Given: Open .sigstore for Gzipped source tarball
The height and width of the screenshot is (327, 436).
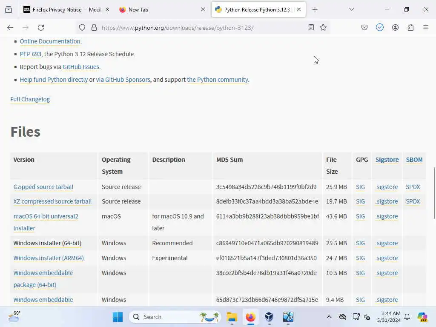Looking at the screenshot, I should click(387, 187).
